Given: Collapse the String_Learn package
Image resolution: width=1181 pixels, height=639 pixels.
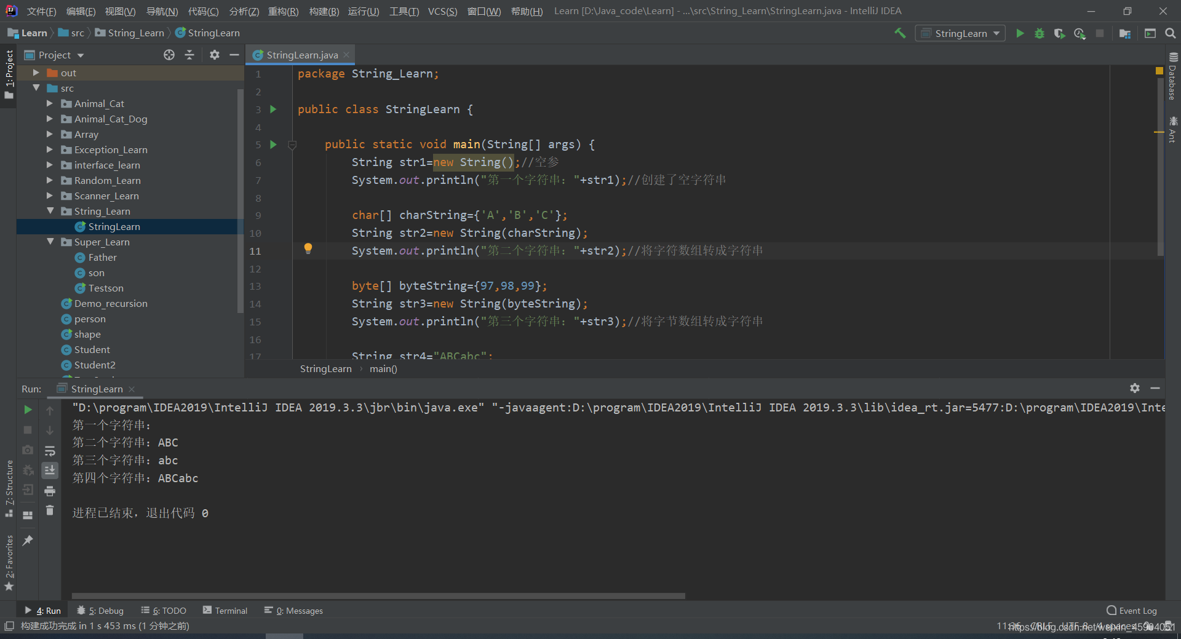Looking at the screenshot, I should (x=50, y=211).
